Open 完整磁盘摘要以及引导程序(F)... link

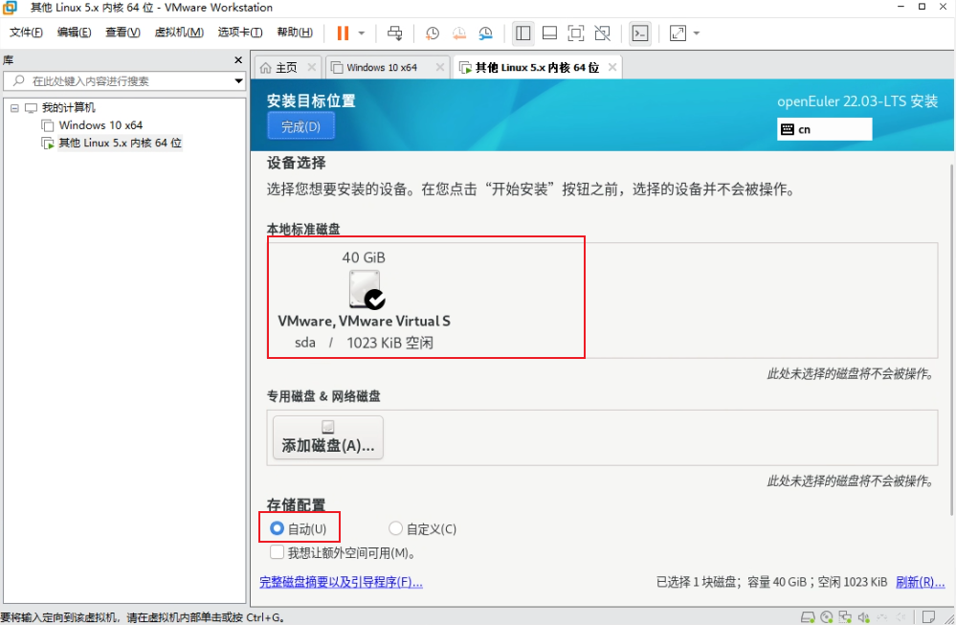coord(341,582)
